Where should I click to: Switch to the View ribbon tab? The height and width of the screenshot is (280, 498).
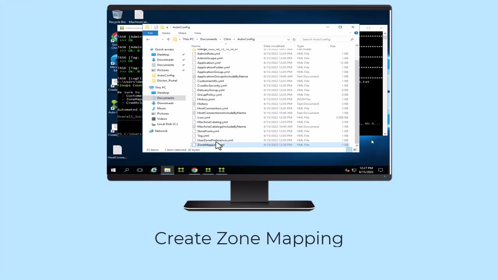click(198, 33)
